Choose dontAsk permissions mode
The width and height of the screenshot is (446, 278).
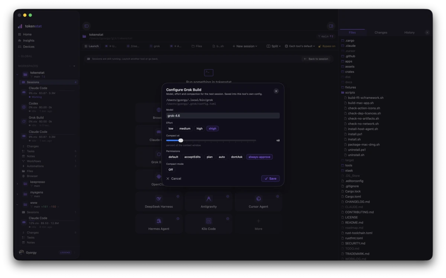pyautogui.click(x=237, y=157)
